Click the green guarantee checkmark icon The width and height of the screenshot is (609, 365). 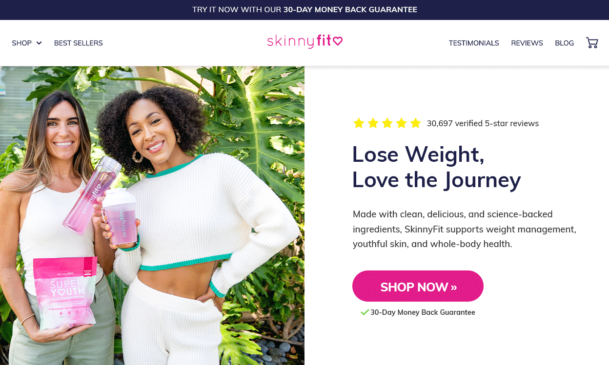coord(365,312)
